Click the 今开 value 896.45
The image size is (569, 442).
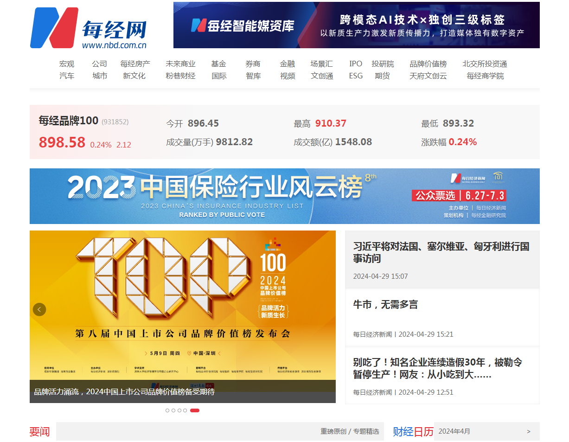[203, 123]
